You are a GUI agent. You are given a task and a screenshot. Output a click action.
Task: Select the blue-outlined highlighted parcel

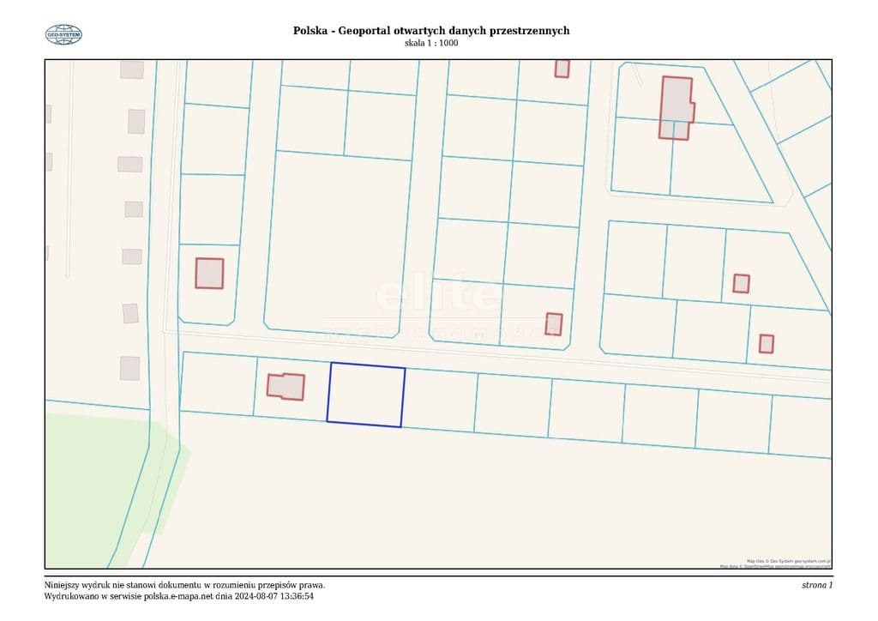[x=366, y=395]
